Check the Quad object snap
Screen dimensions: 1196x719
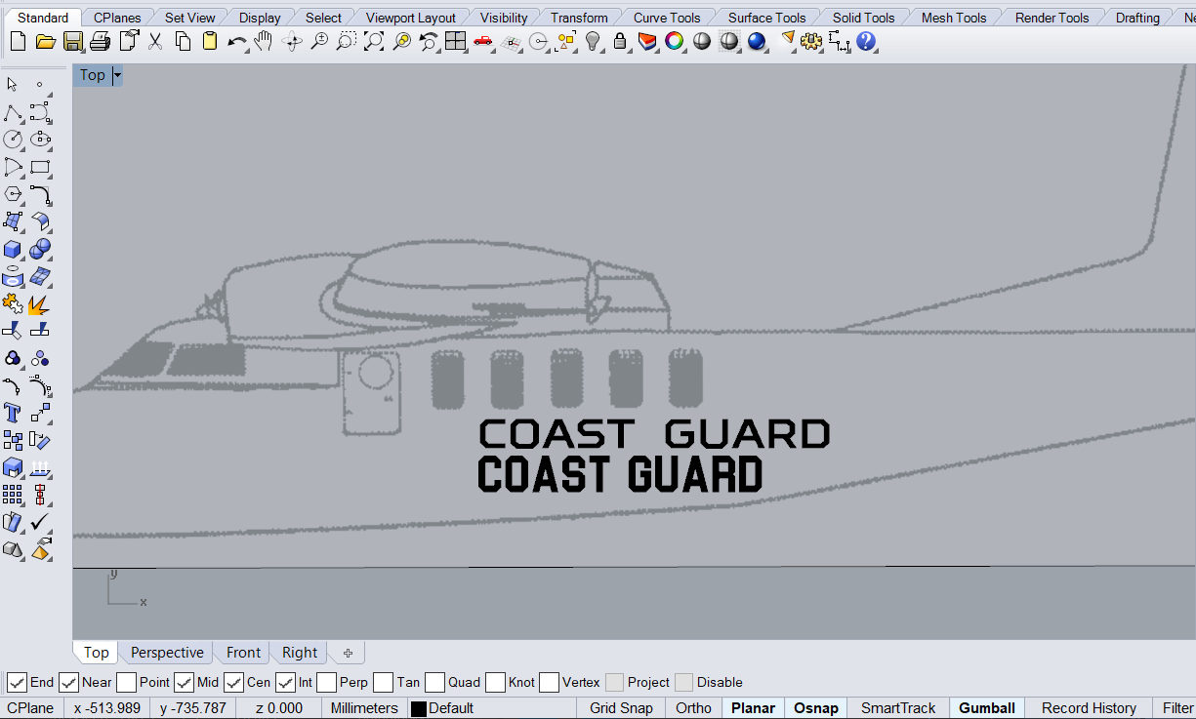tap(435, 682)
